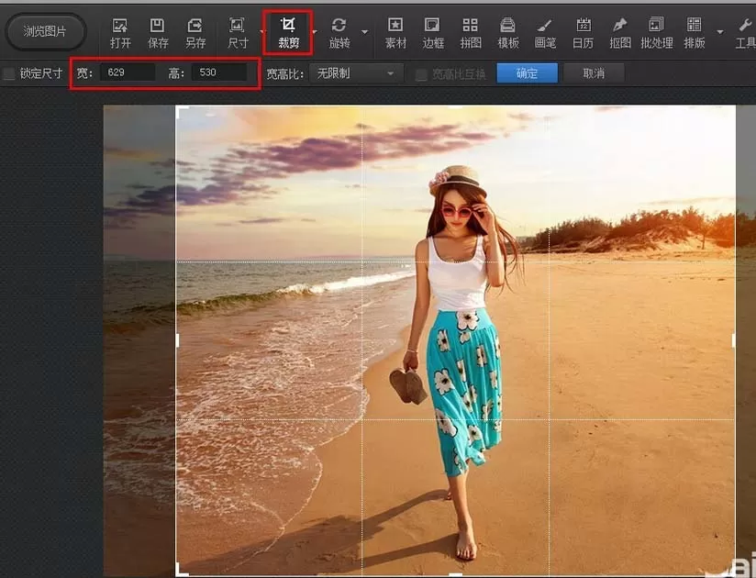The height and width of the screenshot is (578, 756).
Task: Choose the 裁剪 crop tool
Action: [x=288, y=33]
